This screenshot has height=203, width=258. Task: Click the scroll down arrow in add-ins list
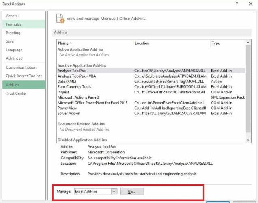click(x=248, y=140)
